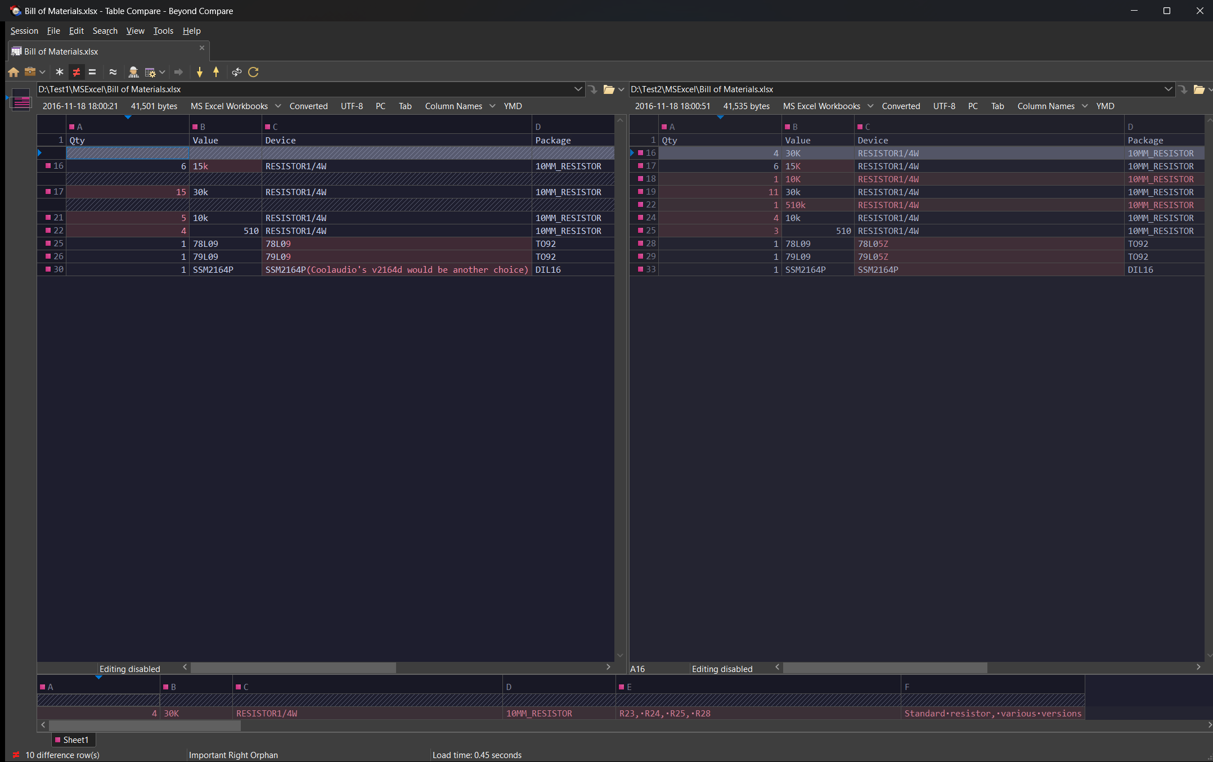The image size is (1213, 762).
Task: Open Session Settings table gear icon
Action: (150, 72)
